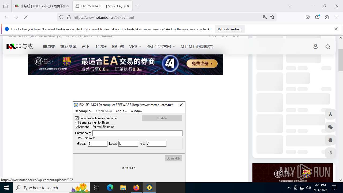Click the Firefox View icon in the tab bar
Viewport: 343px width, 193px height.
(x=5, y=6)
